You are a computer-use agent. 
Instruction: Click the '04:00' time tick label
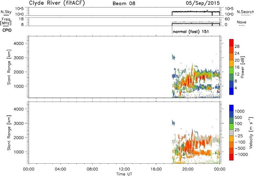tap(60, 169)
